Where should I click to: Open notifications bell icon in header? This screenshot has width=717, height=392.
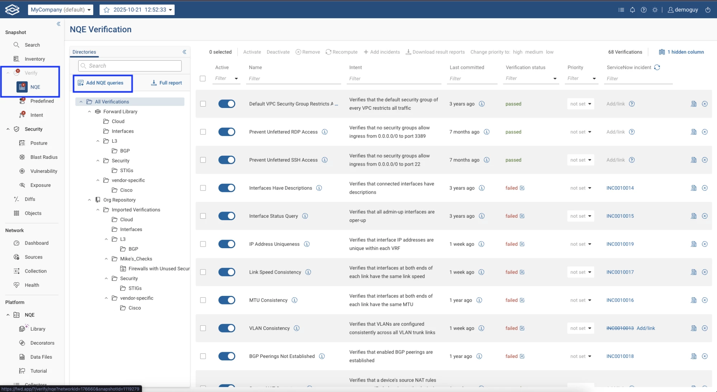(632, 10)
